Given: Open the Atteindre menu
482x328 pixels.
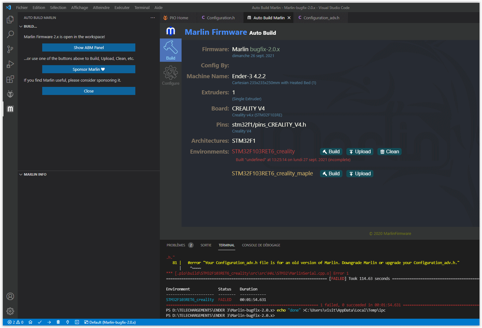Looking at the screenshot, I should point(101,7).
